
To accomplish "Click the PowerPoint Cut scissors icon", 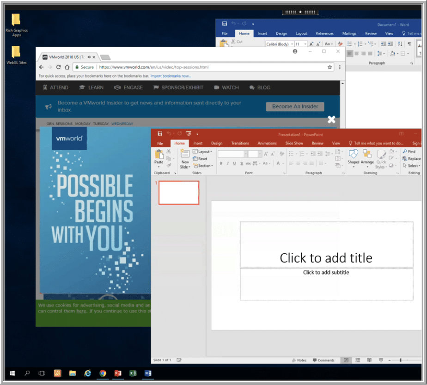I will 169,151.
